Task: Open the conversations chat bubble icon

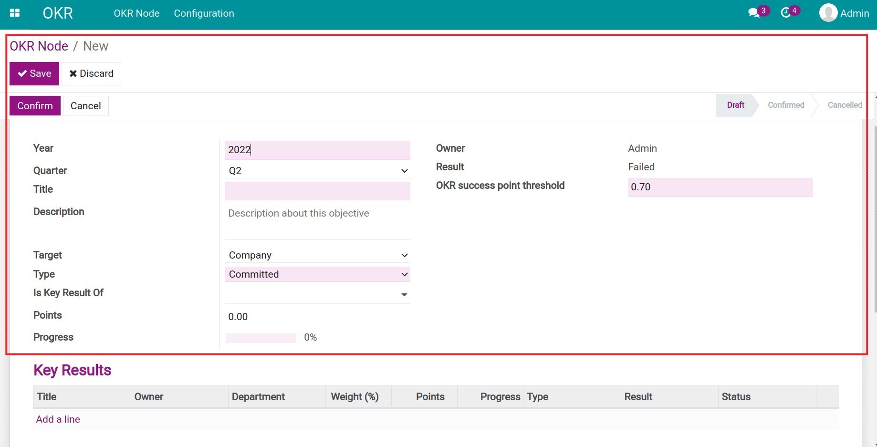Action: click(754, 13)
